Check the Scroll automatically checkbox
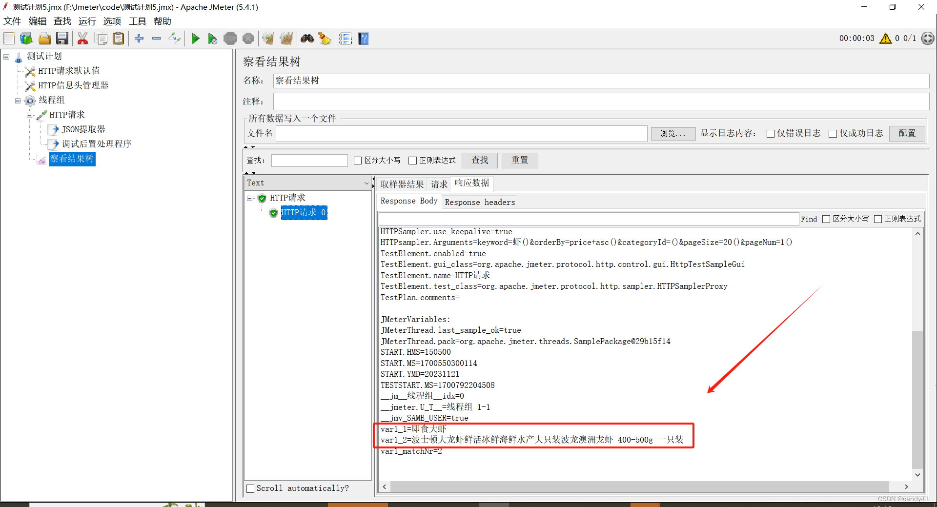The image size is (937, 507). tap(250, 488)
